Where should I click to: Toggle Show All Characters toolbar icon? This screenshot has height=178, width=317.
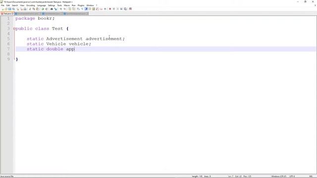coord(82,9)
